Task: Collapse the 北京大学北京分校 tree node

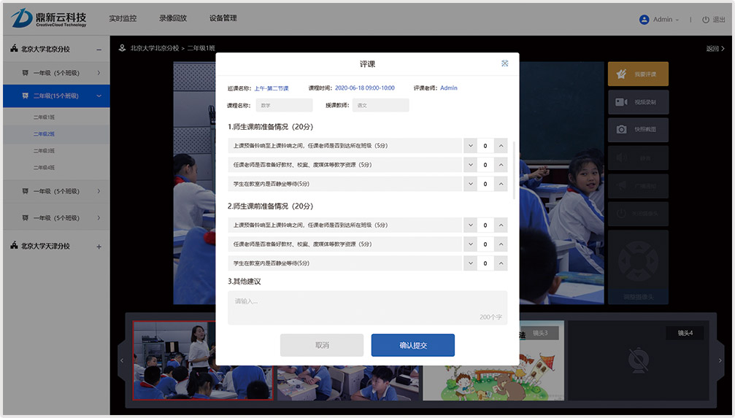Action: tap(99, 50)
